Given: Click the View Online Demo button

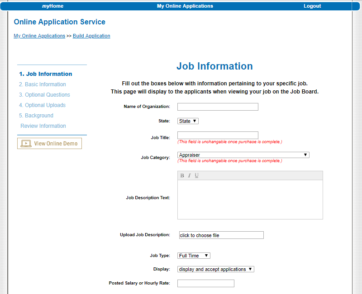Looking at the screenshot, I should 50,144.
